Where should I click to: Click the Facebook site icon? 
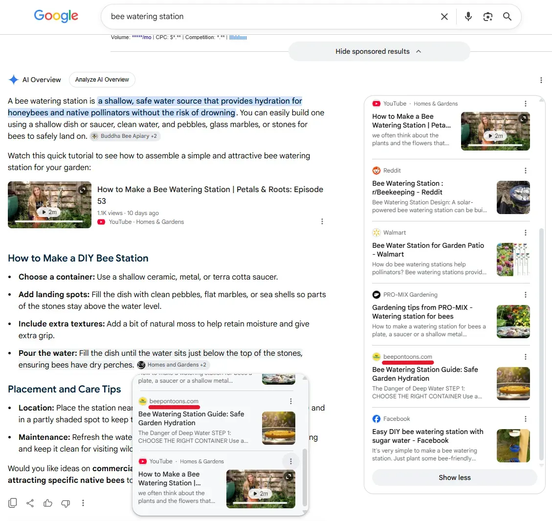click(376, 419)
